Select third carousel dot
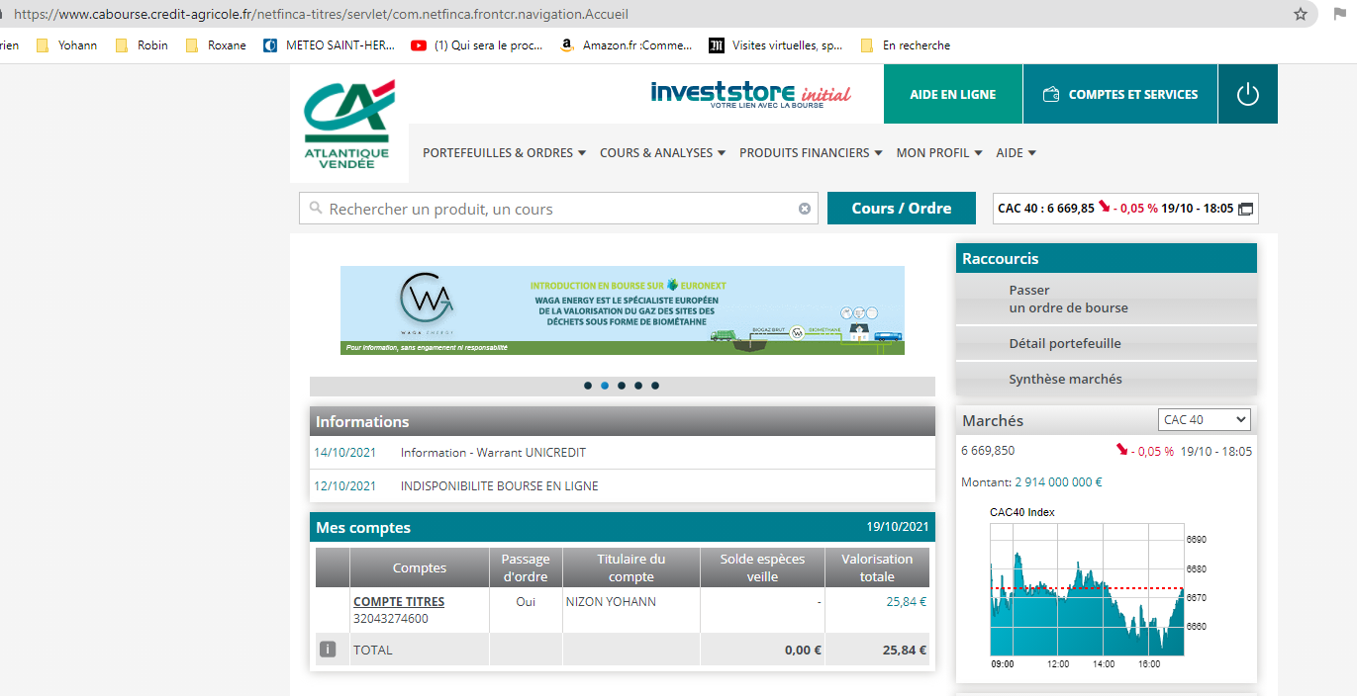This screenshot has width=1357, height=696. (622, 386)
